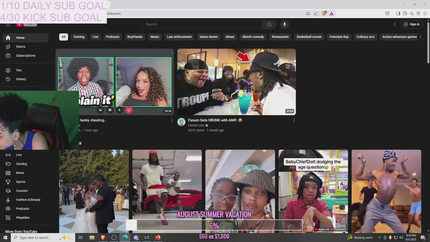
Task: Open the Brave Wallet icon
Action: coord(405,13)
